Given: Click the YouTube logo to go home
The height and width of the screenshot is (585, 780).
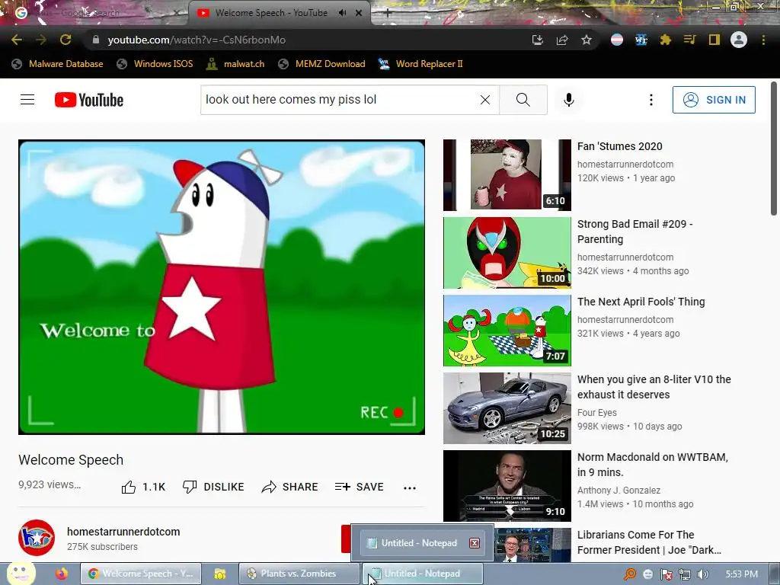Looking at the screenshot, I should point(89,100).
